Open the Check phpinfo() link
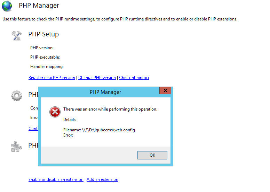The height and width of the screenshot is (192, 270). coord(134,78)
